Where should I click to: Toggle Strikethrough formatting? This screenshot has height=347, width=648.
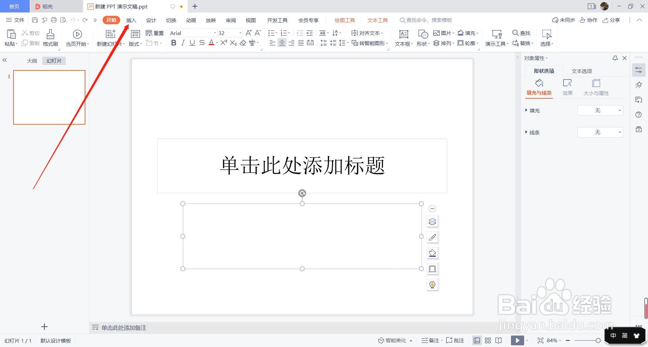pos(202,43)
